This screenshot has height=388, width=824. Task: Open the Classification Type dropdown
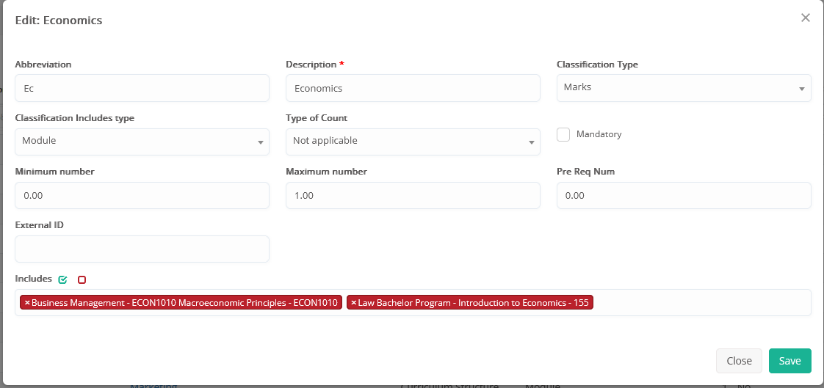(x=683, y=88)
